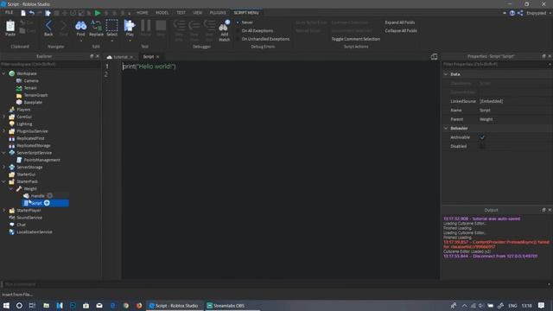This screenshot has width=553, height=311.
Task: Click the share icon near the username
Action: pos(520,13)
